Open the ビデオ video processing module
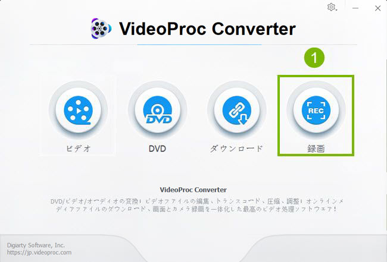This screenshot has height=262, width=387. pos(78,110)
